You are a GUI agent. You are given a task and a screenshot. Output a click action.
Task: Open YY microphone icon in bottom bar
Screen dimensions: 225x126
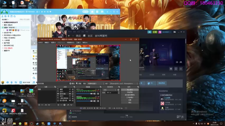click(12, 82)
